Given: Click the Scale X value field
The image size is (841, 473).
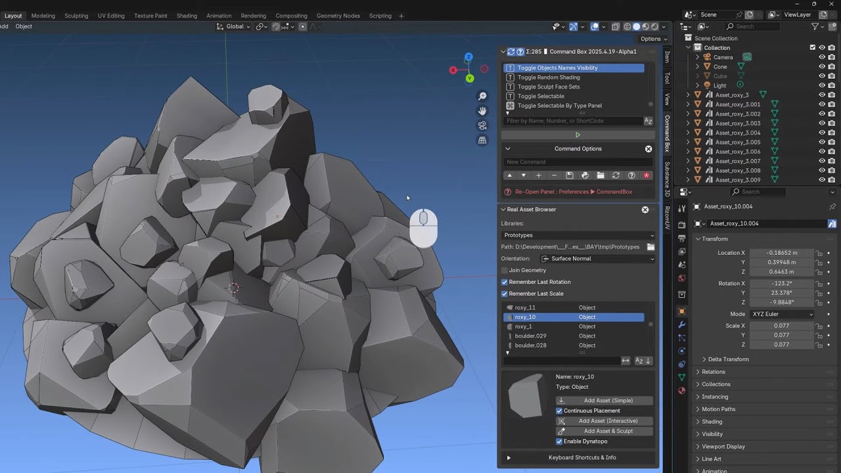Looking at the screenshot, I should (x=781, y=326).
